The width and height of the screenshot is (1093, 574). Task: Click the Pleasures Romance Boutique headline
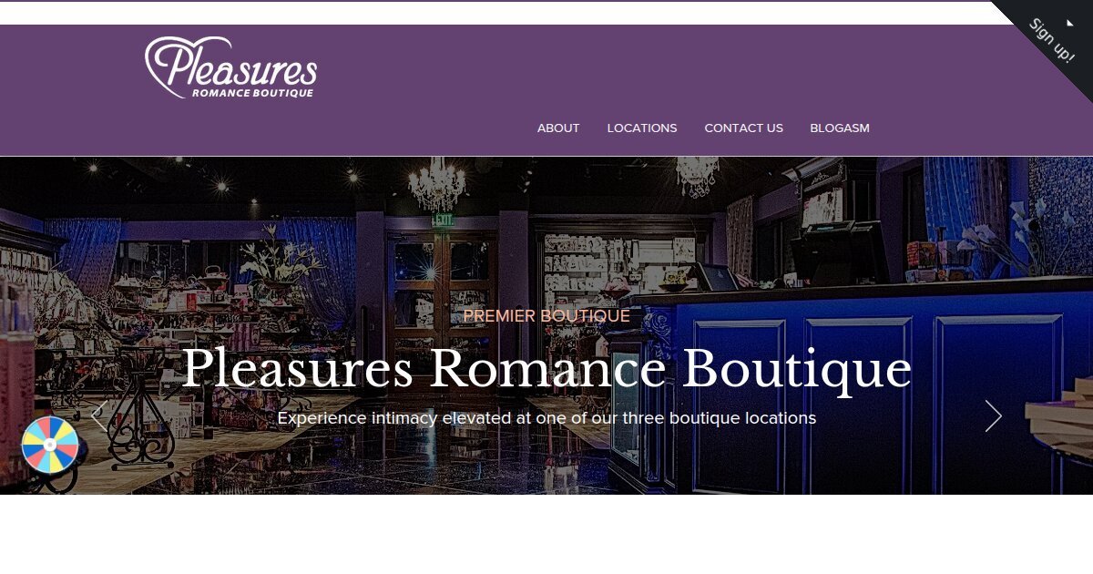click(546, 369)
